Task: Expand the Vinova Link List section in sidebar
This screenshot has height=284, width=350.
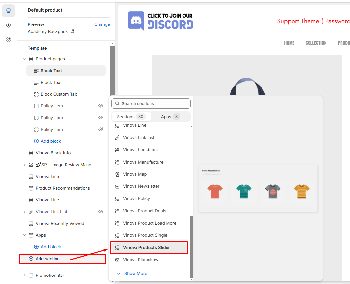Action: coord(24,212)
